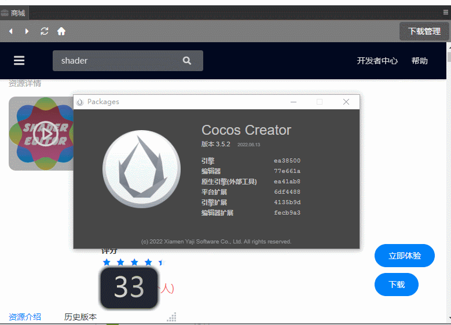Image resolution: width=451 pixels, height=325 pixels.
Task: Close the Packages window
Action: (346, 102)
